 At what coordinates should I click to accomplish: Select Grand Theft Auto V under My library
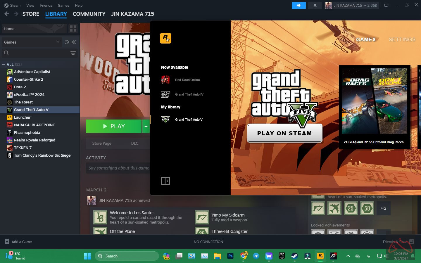[x=189, y=120]
